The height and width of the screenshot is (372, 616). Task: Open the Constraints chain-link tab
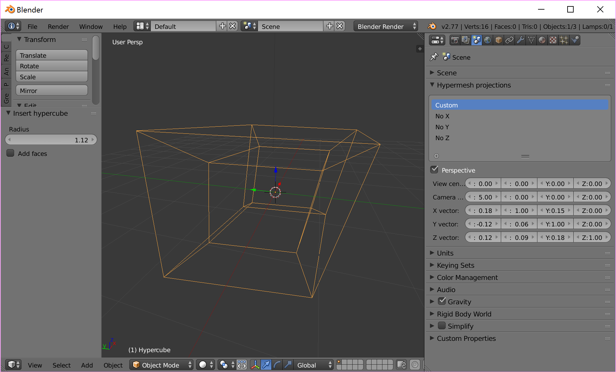pos(509,40)
